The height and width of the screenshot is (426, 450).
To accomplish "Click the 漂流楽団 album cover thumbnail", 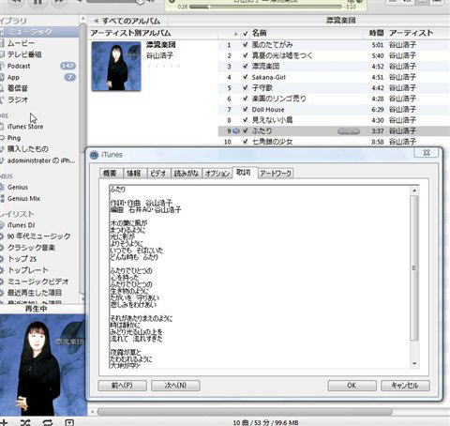I will point(116,67).
